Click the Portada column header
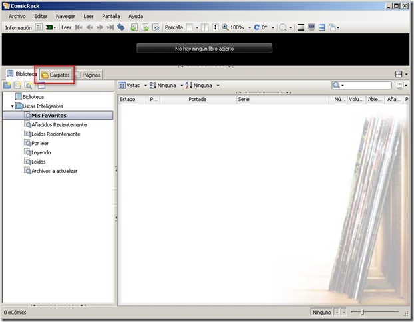Viewport: 414px width, 322px height. [198, 100]
